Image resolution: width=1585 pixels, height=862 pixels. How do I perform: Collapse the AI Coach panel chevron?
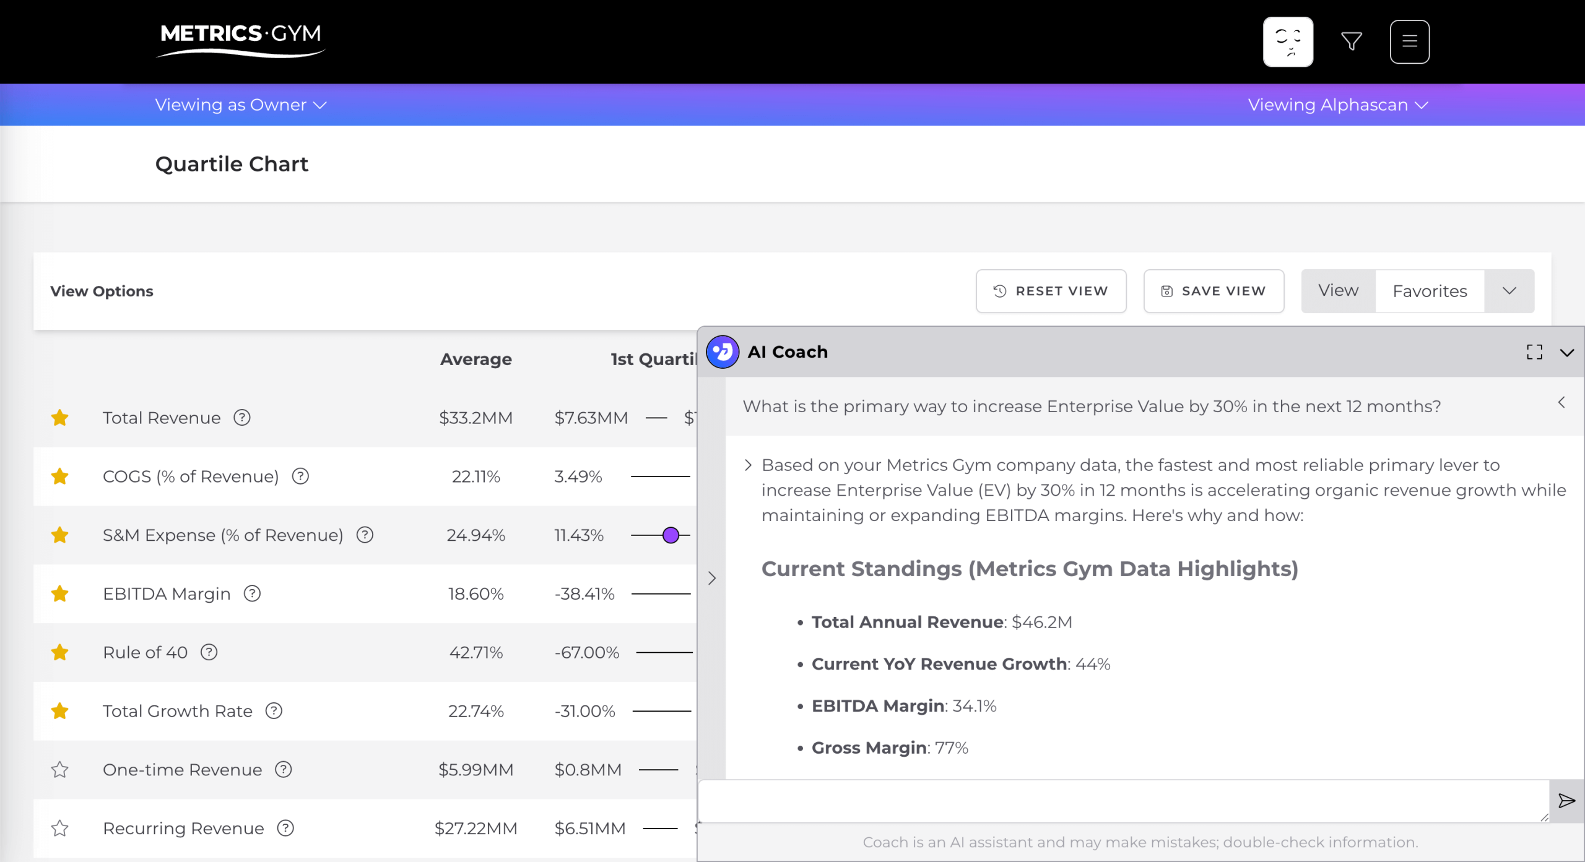tap(1566, 353)
